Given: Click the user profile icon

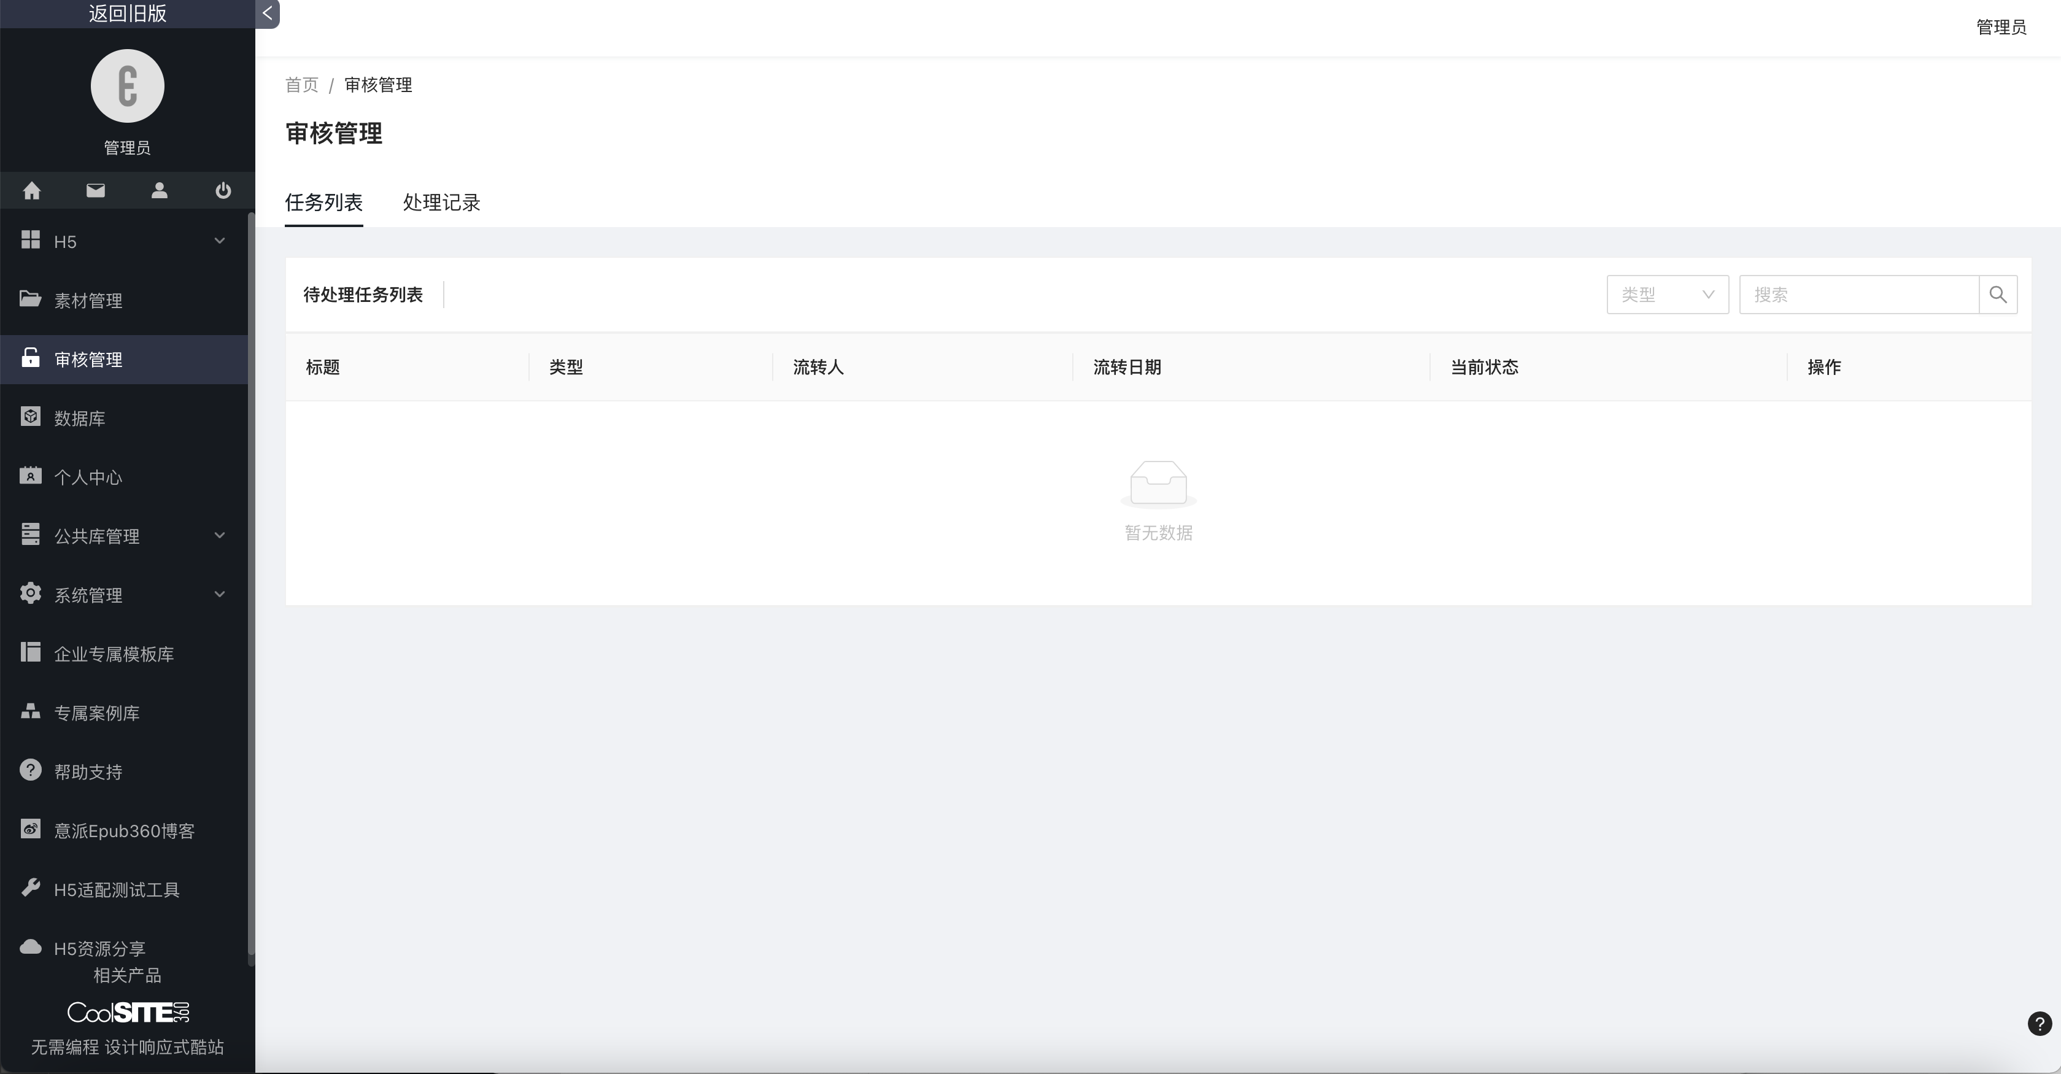Looking at the screenshot, I should (159, 190).
